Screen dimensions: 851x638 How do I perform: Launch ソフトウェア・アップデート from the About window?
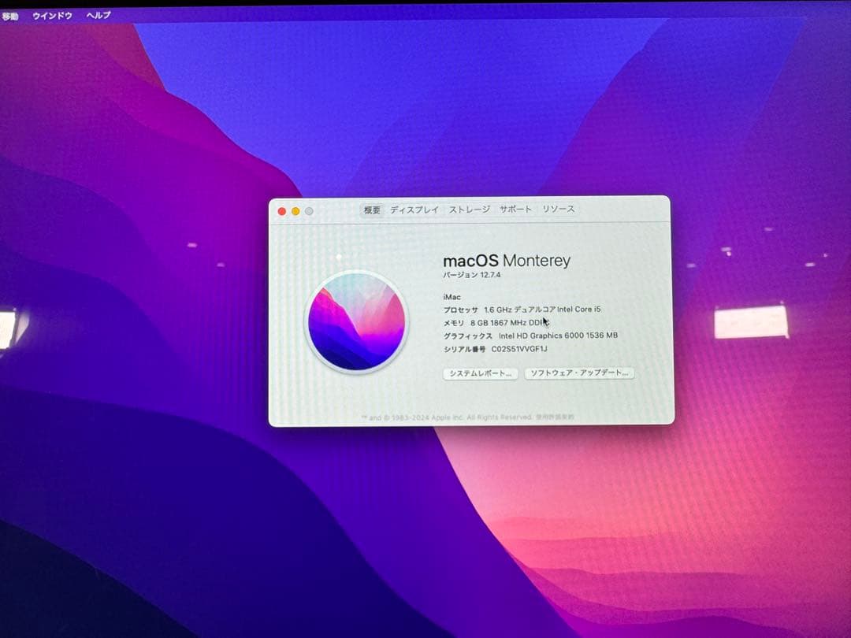(578, 373)
